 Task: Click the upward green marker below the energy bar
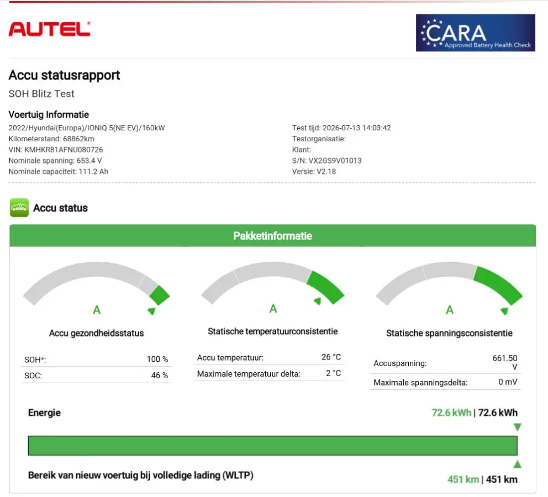517,464
